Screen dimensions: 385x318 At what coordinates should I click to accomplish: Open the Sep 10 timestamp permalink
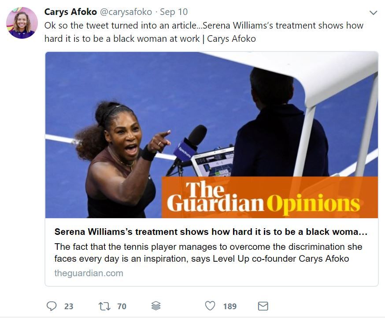174,12
